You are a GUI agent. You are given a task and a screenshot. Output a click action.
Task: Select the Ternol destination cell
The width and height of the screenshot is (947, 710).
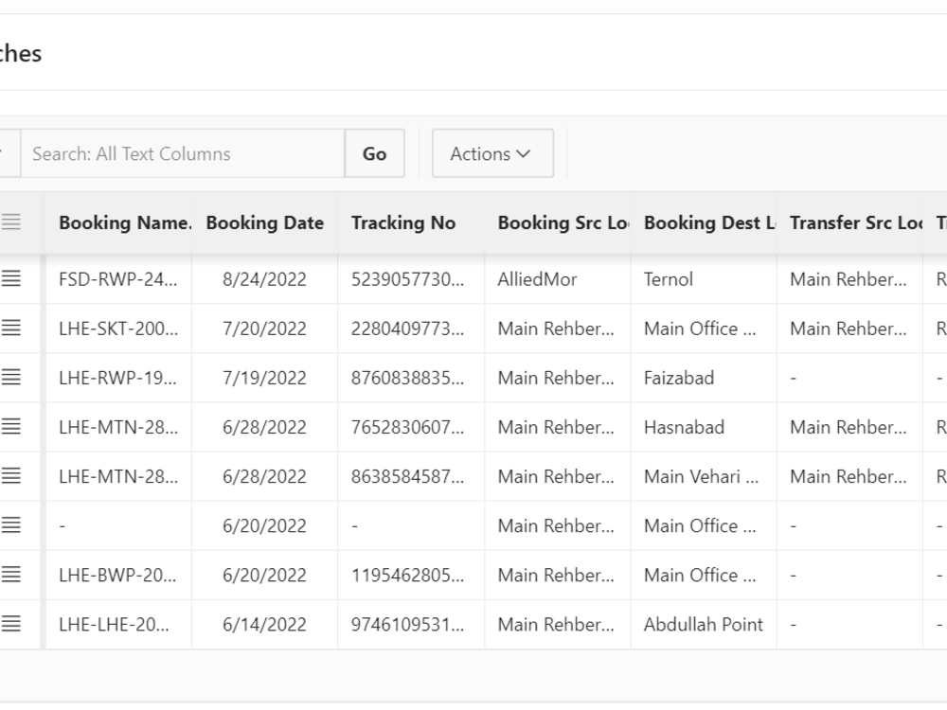tap(703, 279)
